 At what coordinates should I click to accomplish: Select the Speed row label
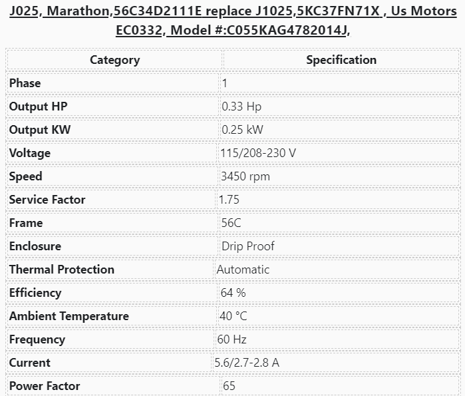pos(26,176)
